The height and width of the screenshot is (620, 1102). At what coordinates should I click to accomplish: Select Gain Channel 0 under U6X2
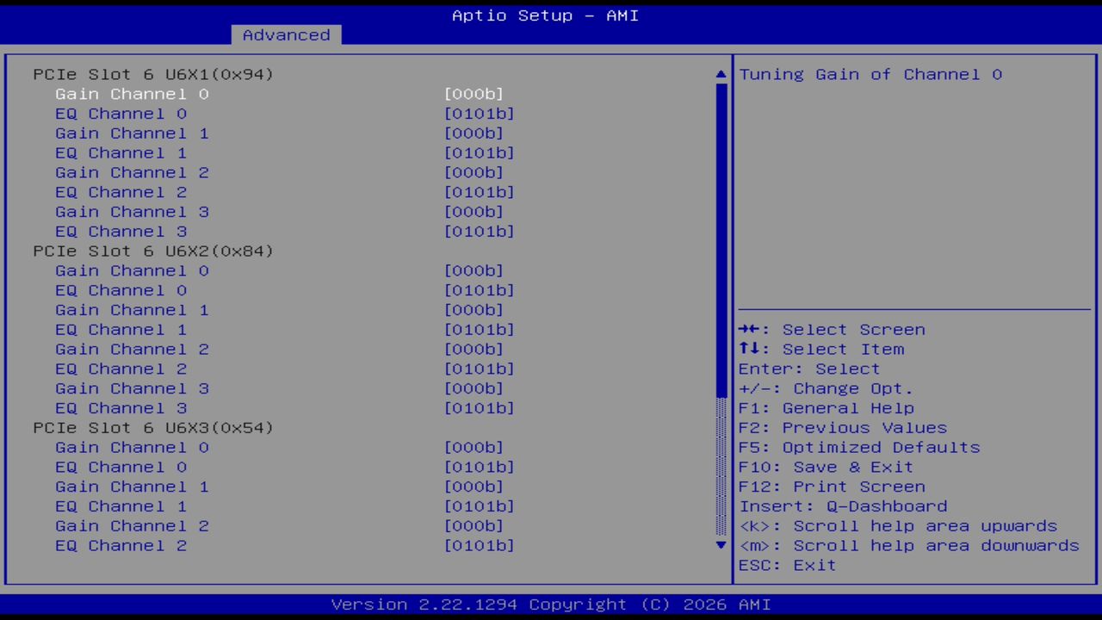[x=131, y=270]
